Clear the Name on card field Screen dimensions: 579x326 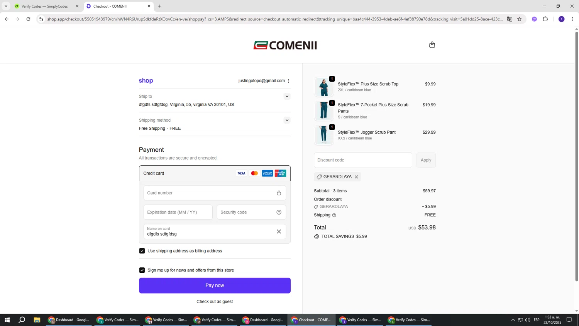click(x=279, y=232)
